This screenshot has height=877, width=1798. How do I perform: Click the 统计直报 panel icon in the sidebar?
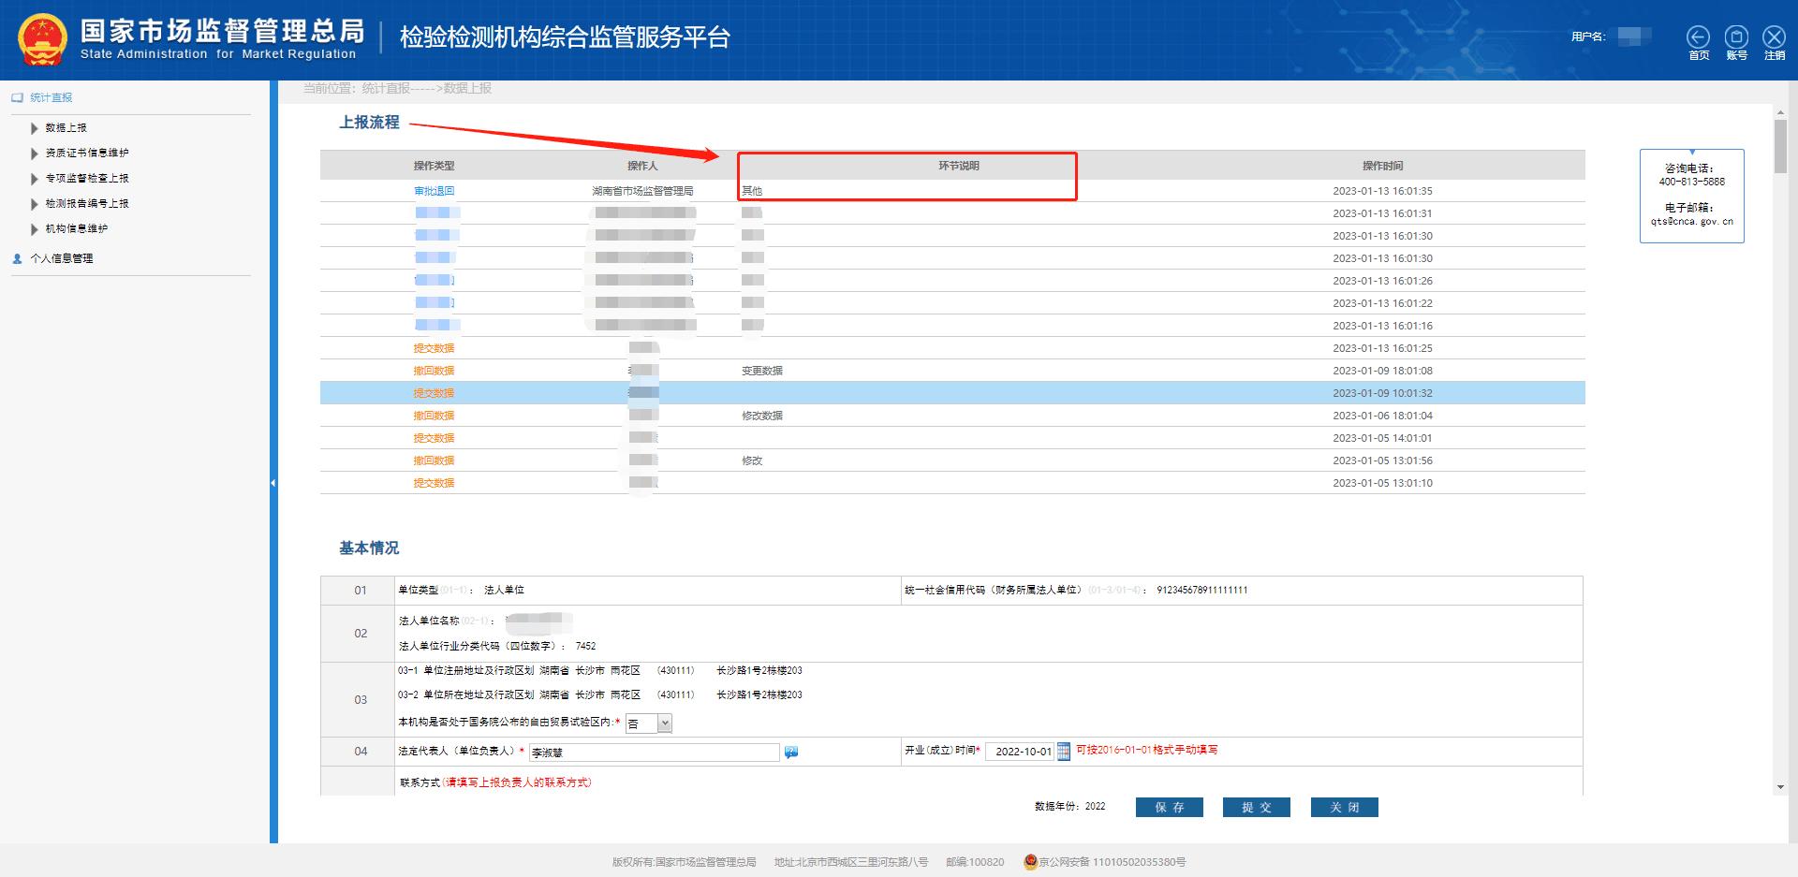[x=16, y=96]
